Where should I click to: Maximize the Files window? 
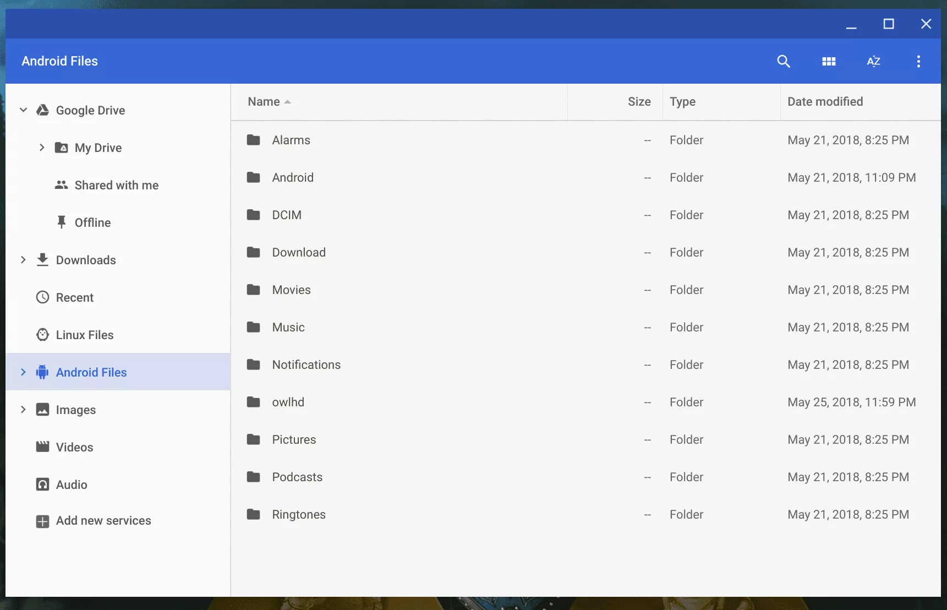click(x=889, y=24)
